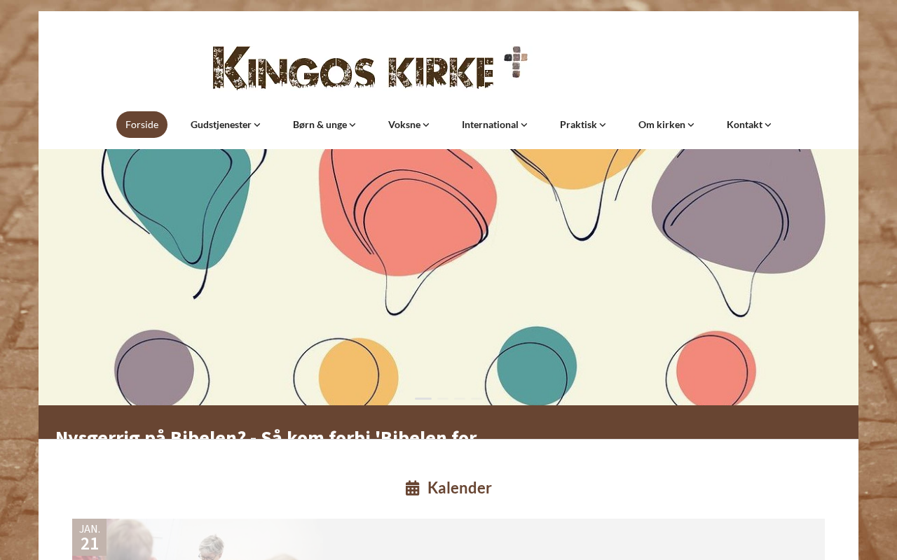Expand the Børn & unge dropdown
This screenshot has height=560, width=897.
[324, 125]
